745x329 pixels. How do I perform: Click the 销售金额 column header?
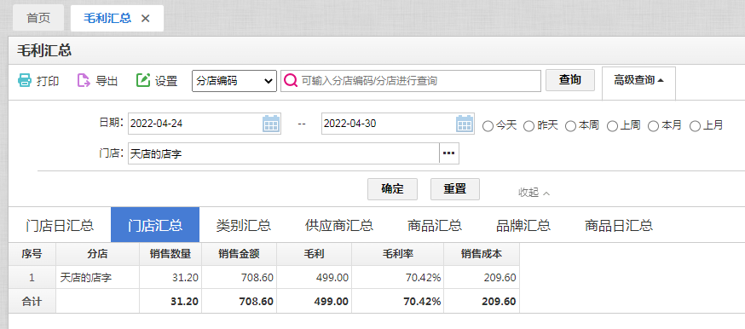tap(239, 254)
